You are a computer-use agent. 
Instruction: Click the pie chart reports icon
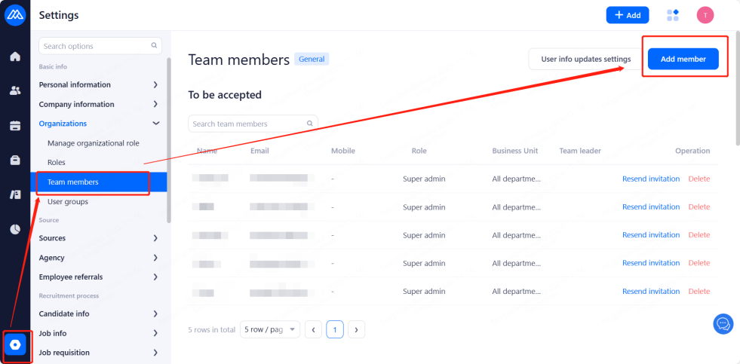15,229
